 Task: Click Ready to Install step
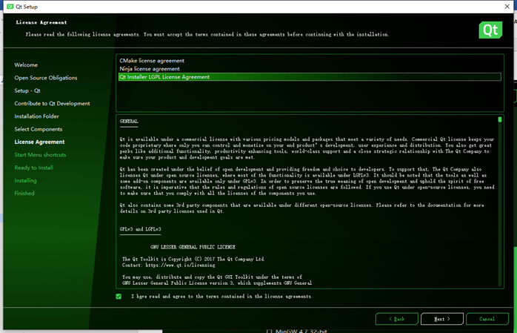(33, 168)
